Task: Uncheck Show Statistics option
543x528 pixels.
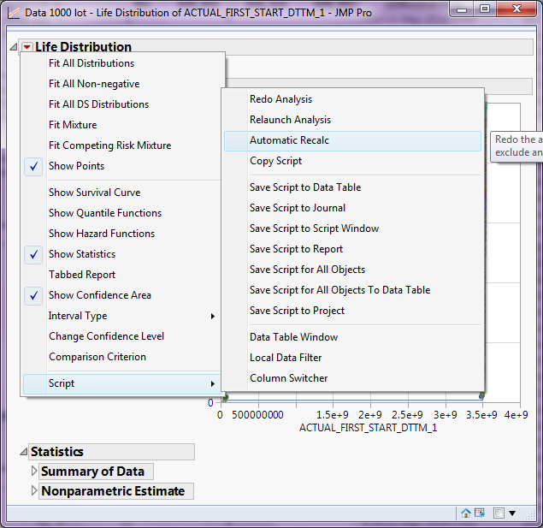Action: (x=81, y=254)
